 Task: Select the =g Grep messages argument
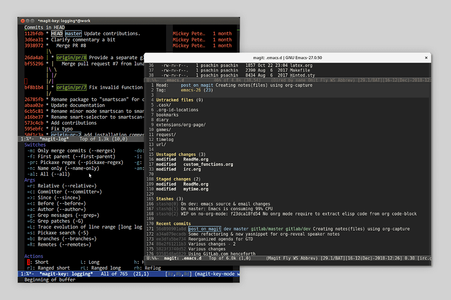63,215
